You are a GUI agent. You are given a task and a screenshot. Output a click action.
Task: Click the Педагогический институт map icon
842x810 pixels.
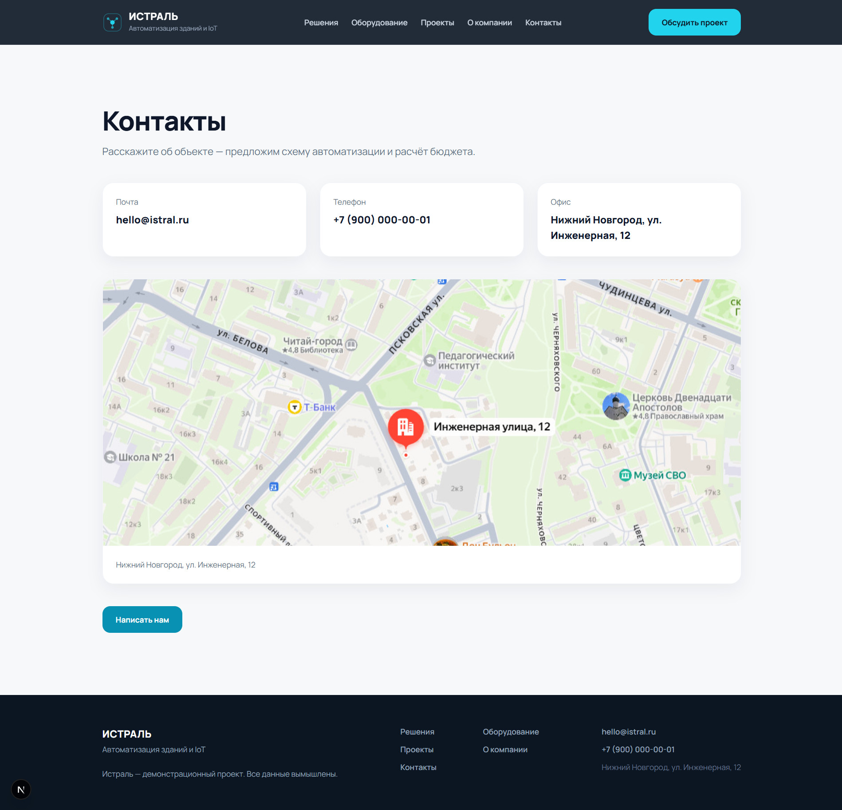pos(429,360)
